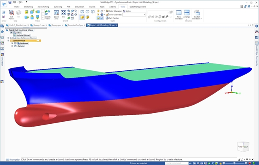Open the Configurations dropdown box
The width and height of the screenshot is (259, 165).
coord(158,12)
